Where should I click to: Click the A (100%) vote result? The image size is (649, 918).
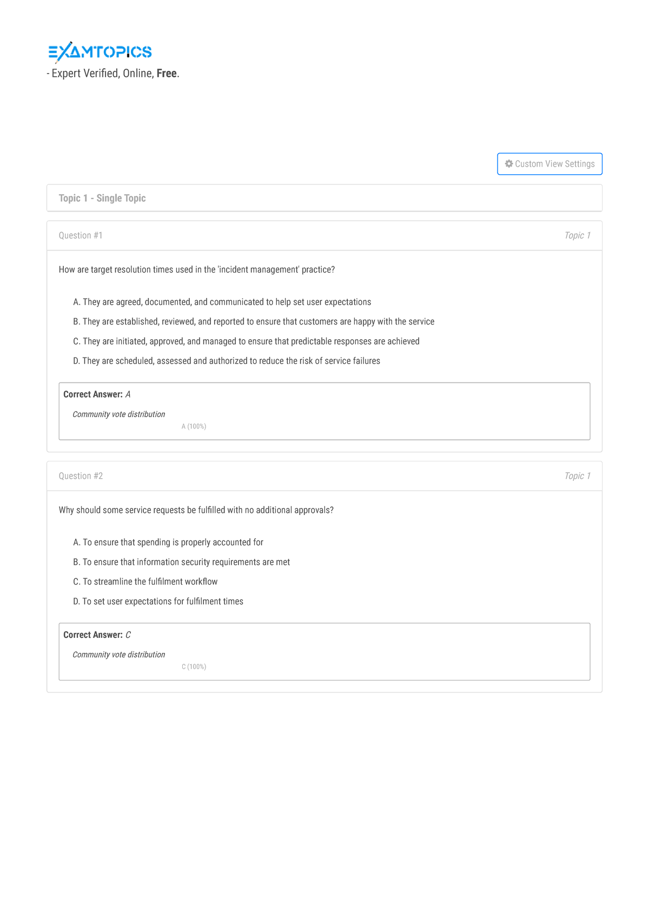[x=194, y=426]
